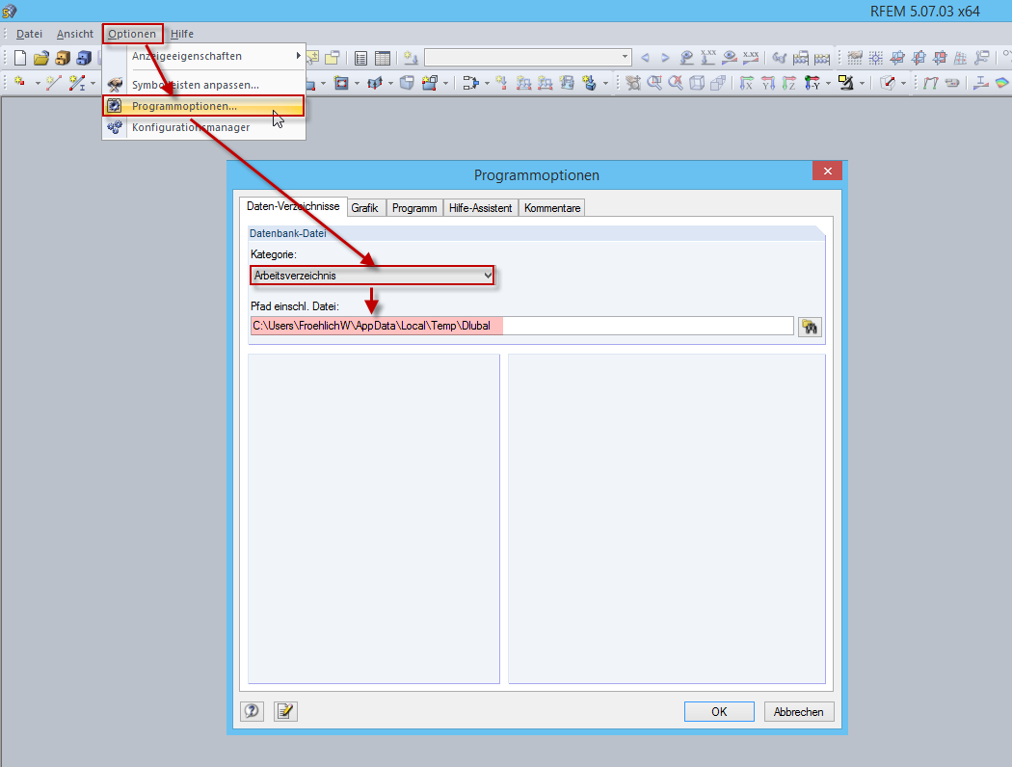Open dropdown arrow beside microscope icon

pyautogui.click(x=862, y=83)
